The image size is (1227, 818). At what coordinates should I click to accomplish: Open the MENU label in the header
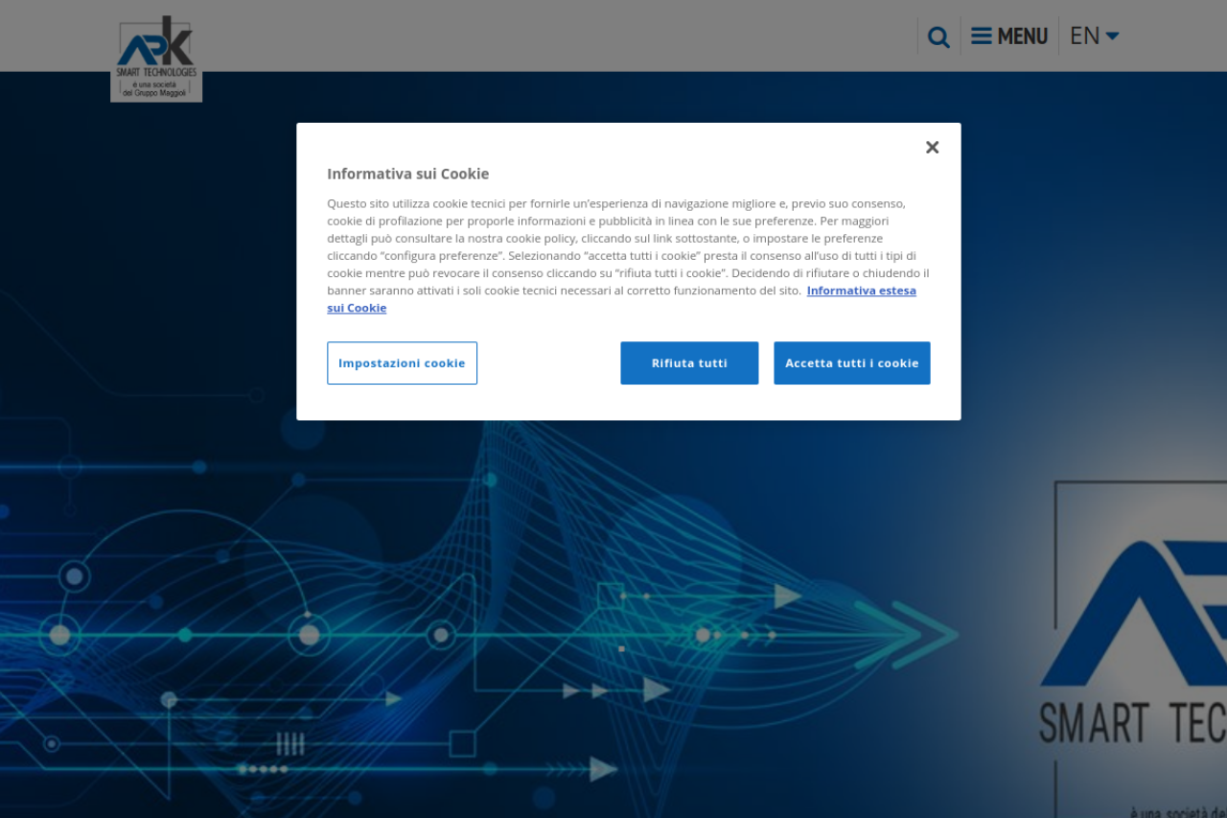[1022, 36]
